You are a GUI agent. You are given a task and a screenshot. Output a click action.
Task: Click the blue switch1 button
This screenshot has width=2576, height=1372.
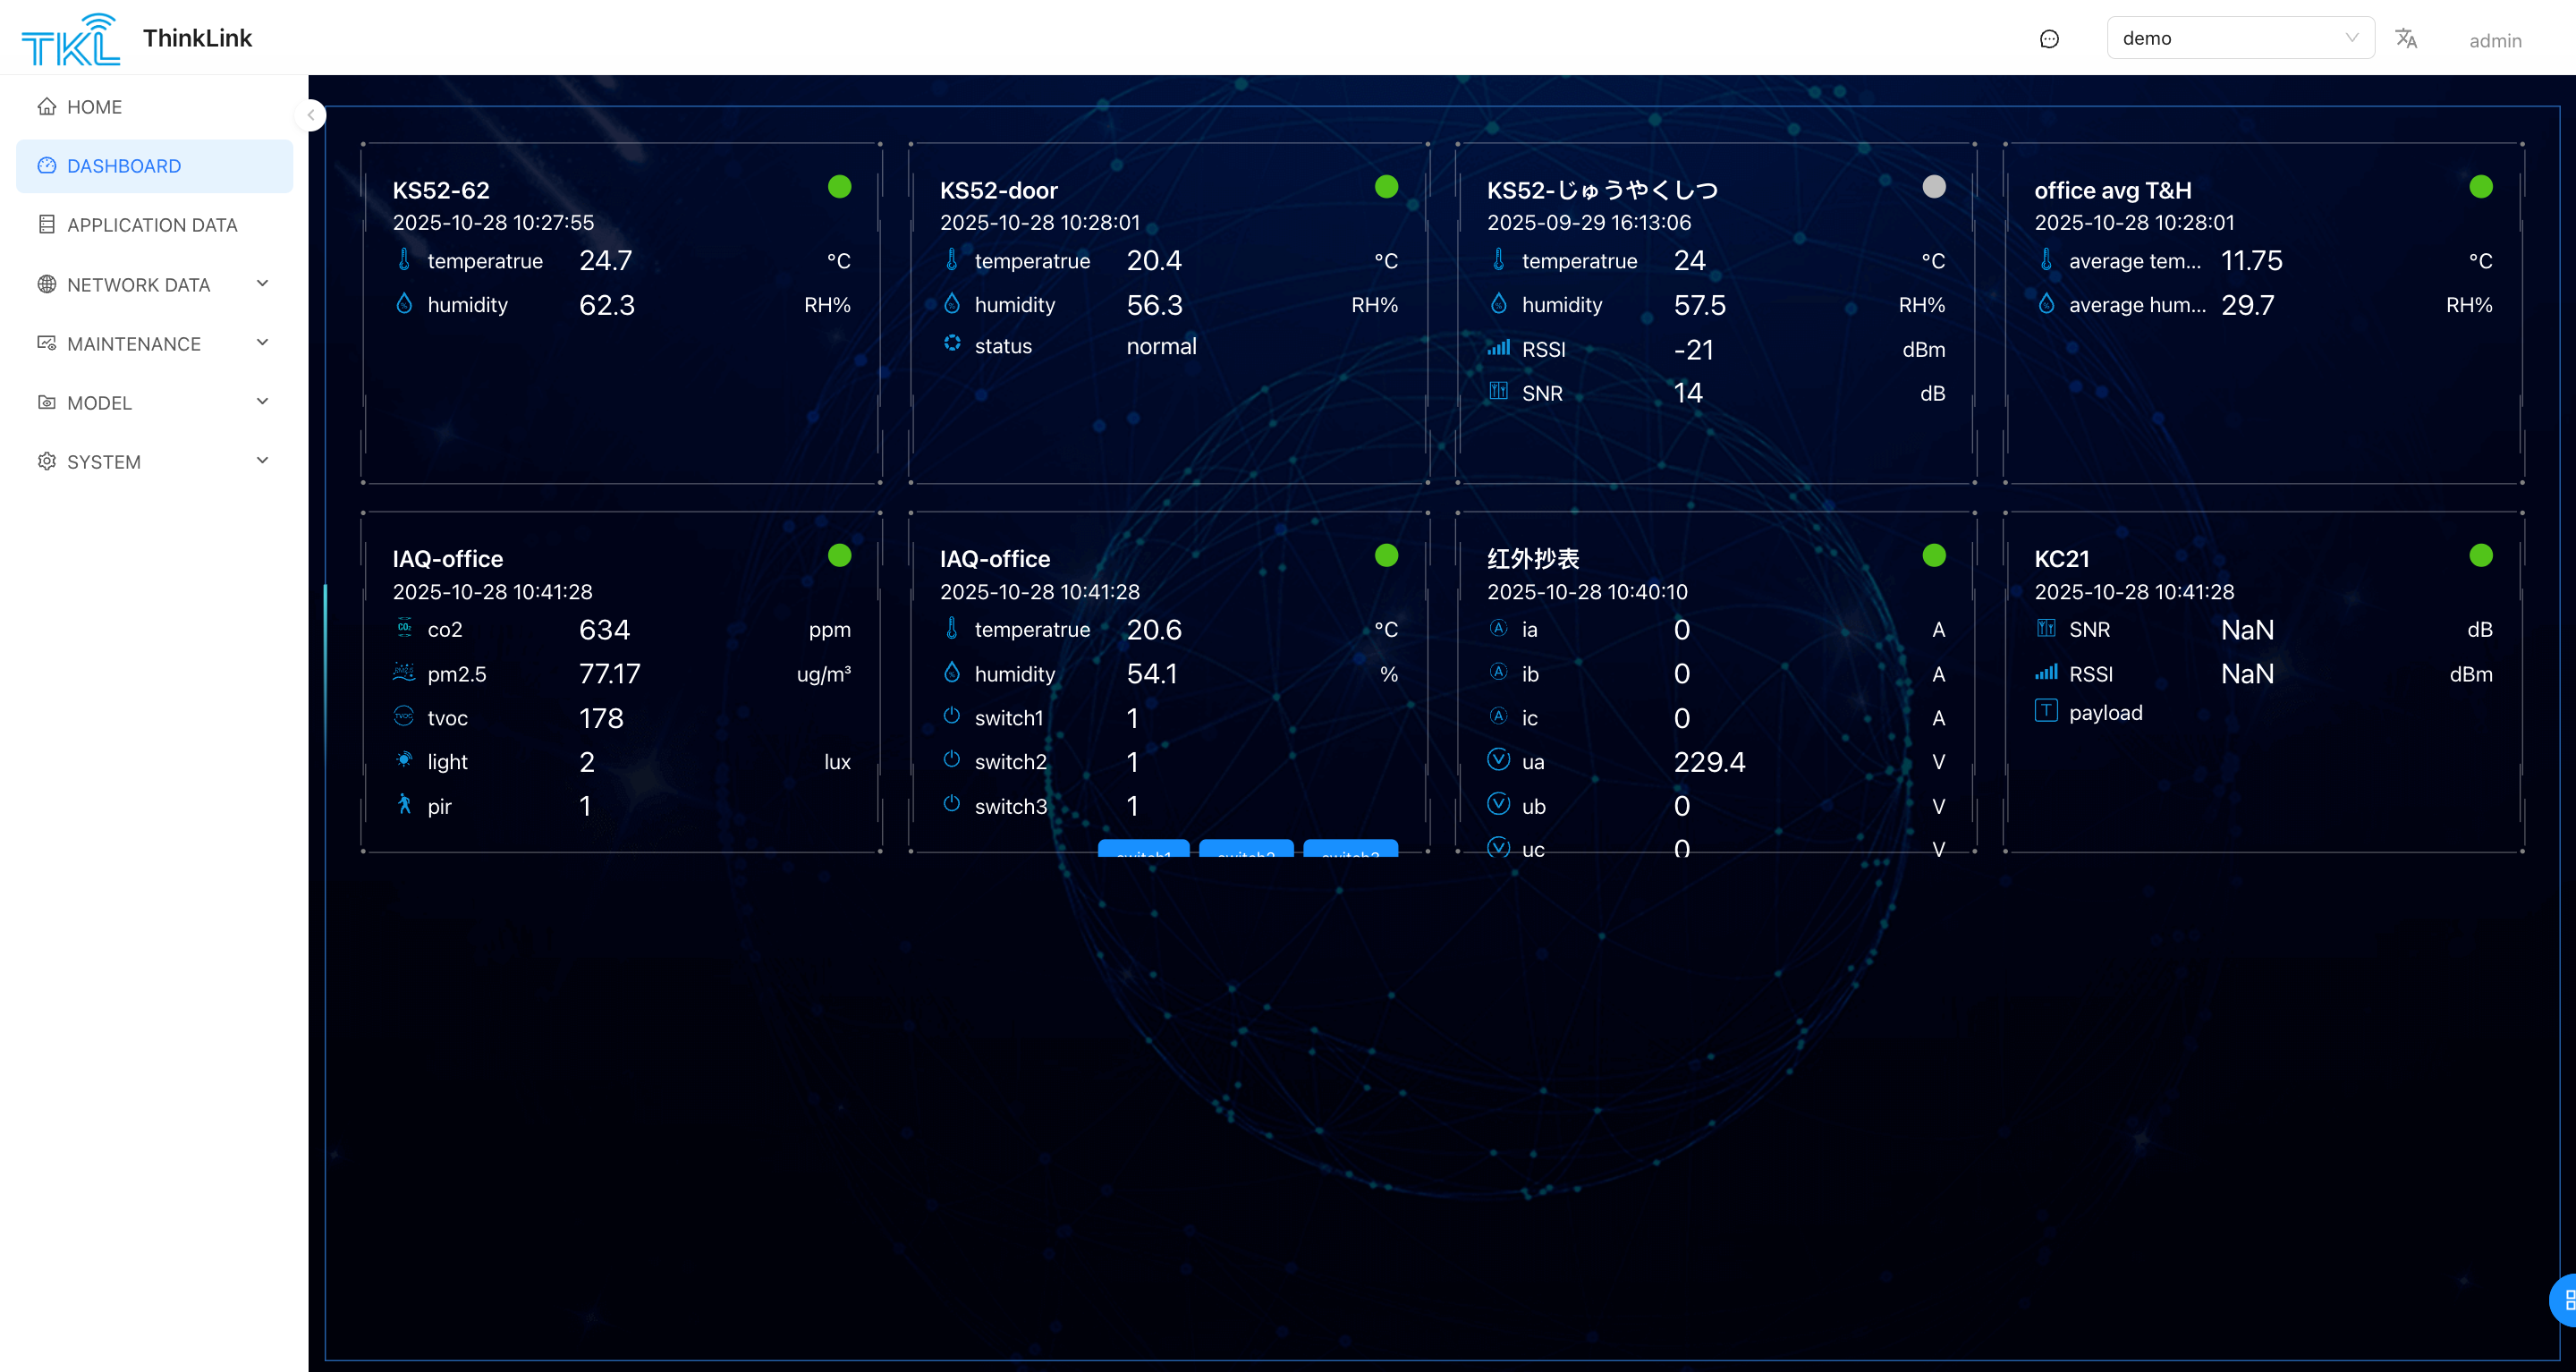[x=1143, y=849]
